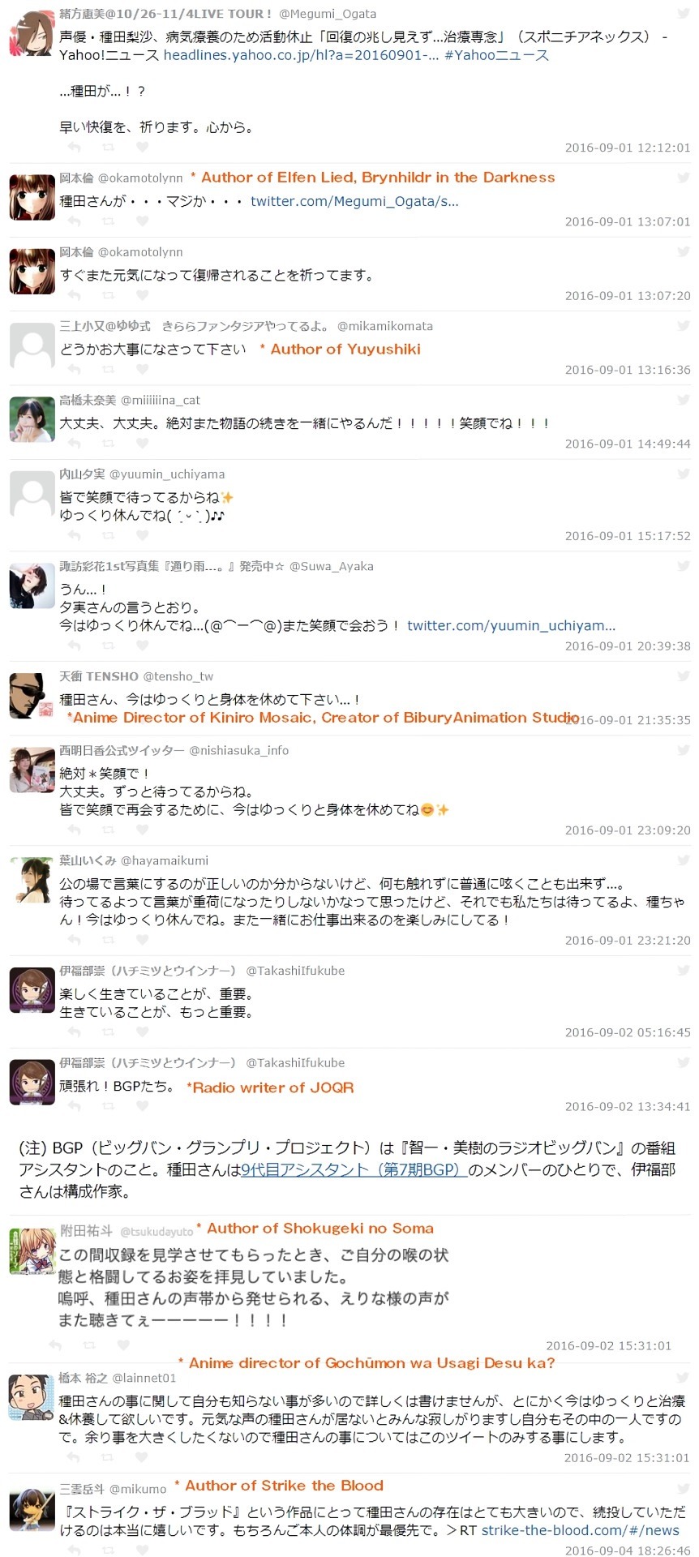
Task: Open twitter.com/Megumi_Ogata link in okamotolynn tweet
Action: click(354, 201)
